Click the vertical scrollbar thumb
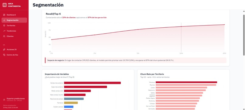The image size is (245, 110). 244,35
